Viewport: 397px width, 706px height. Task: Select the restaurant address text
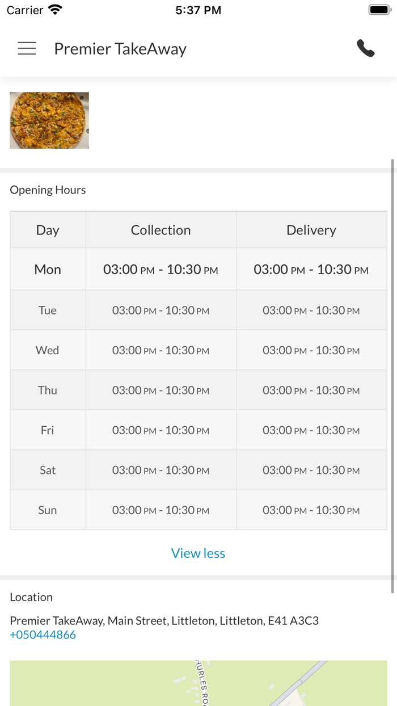pyautogui.click(x=164, y=620)
